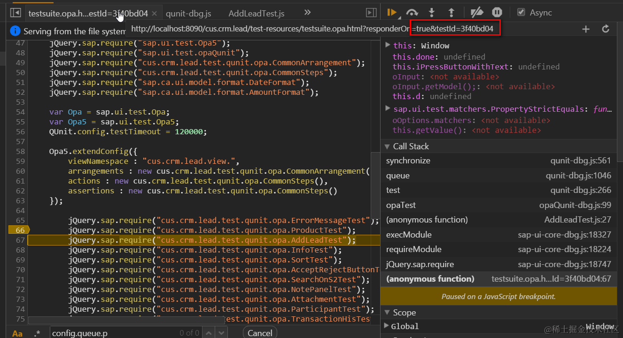Switch to the AddLeadTest.js tab
The width and height of the screenshot is (623, 338).
point(256,14)
